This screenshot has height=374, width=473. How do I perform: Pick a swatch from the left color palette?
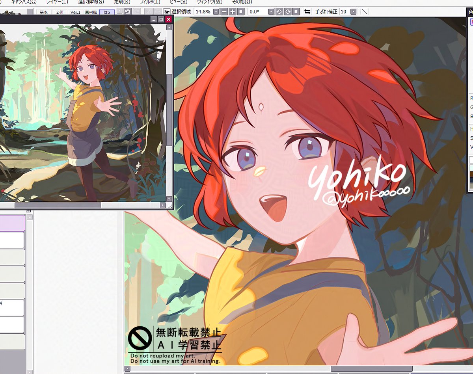pos(12,223)
